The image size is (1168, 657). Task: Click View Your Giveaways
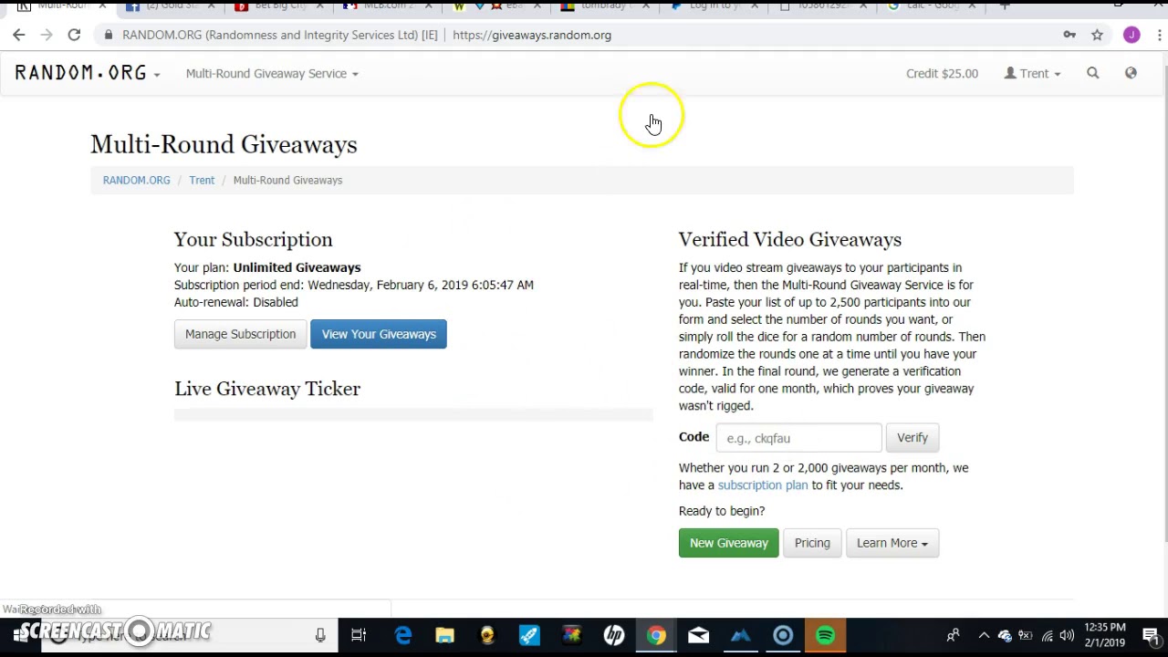(x=379, y=334)
